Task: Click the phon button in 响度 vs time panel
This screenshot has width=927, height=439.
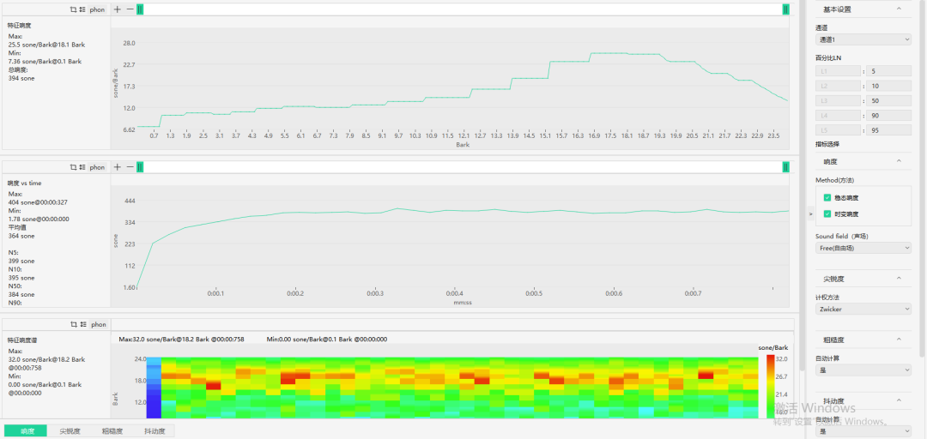Action: (98, 167)
